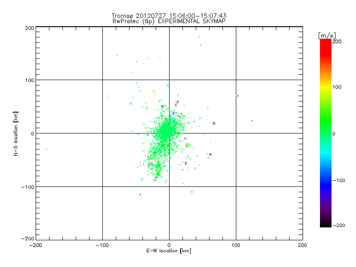Click the colorbar scale label "200"

(337, 41)
